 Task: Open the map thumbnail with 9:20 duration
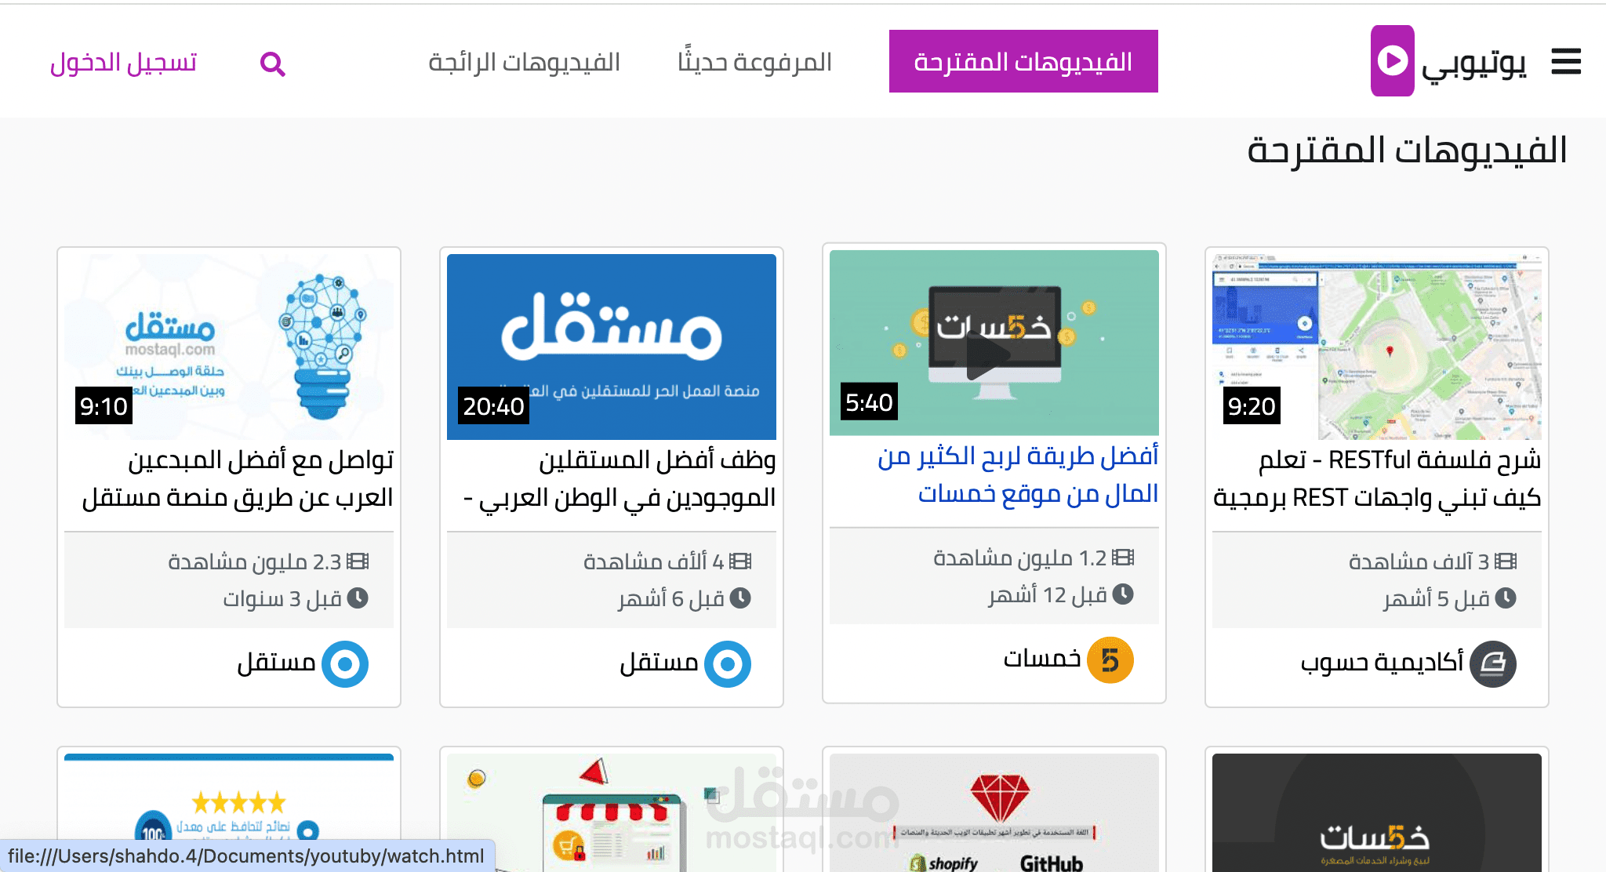(x=1377, y=347)
